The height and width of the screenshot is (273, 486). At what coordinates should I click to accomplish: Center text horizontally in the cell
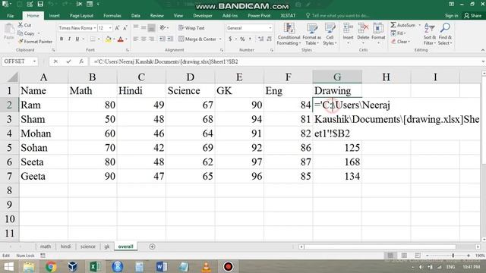pos(144,39)
